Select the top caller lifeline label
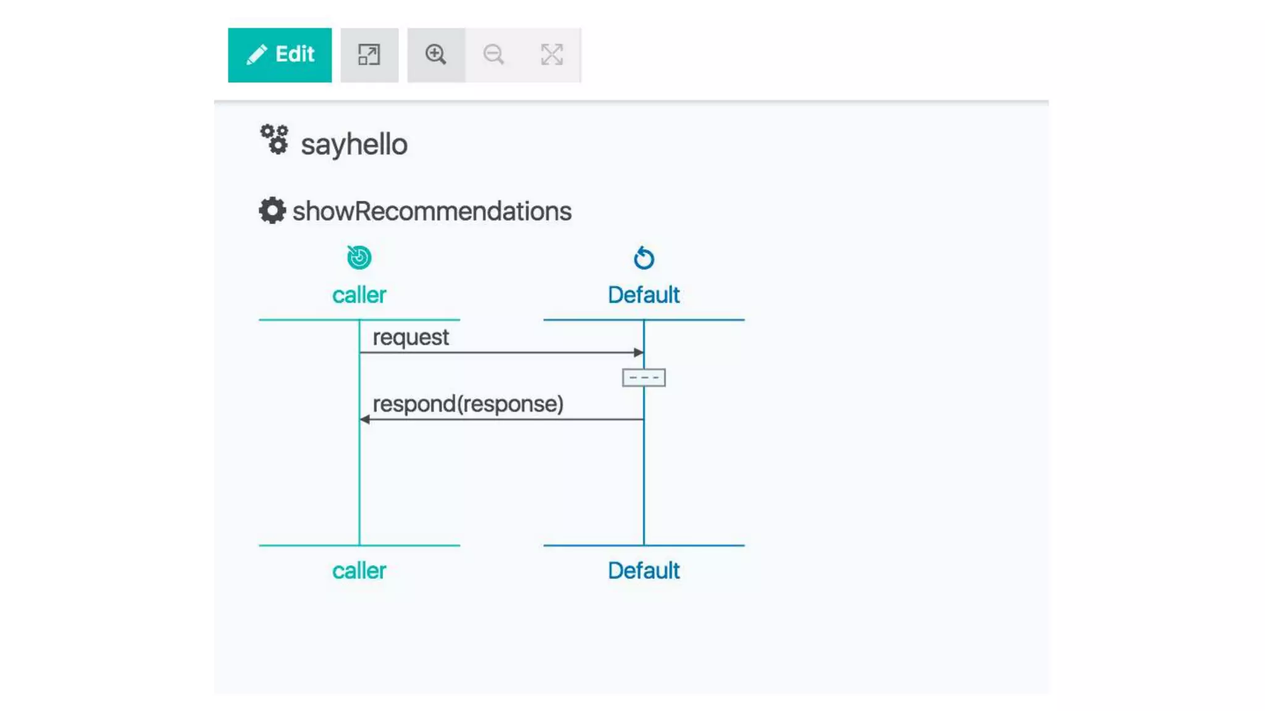1265x711 pixels. [359, 295]
